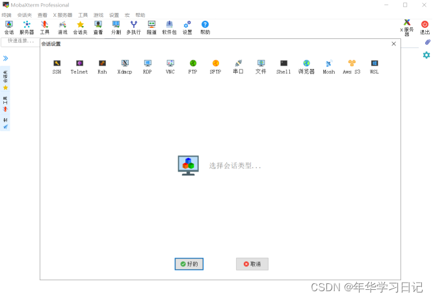Viewport: 433px width, 299px height.
Task: Select the WSL session type
Action: (x=374, y=67)
